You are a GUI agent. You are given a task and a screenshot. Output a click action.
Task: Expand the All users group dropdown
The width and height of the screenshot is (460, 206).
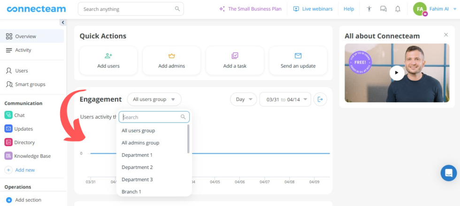[x=154, y=99]
